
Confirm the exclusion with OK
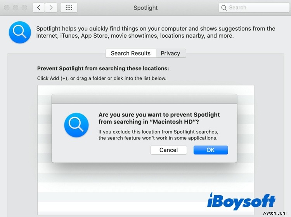tap(211, 150)
